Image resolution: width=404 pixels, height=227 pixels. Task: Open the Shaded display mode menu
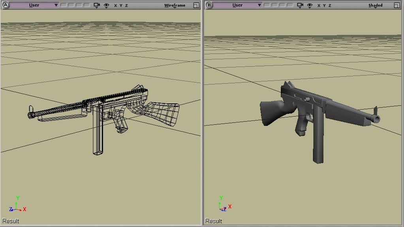[x=376, y=6]
